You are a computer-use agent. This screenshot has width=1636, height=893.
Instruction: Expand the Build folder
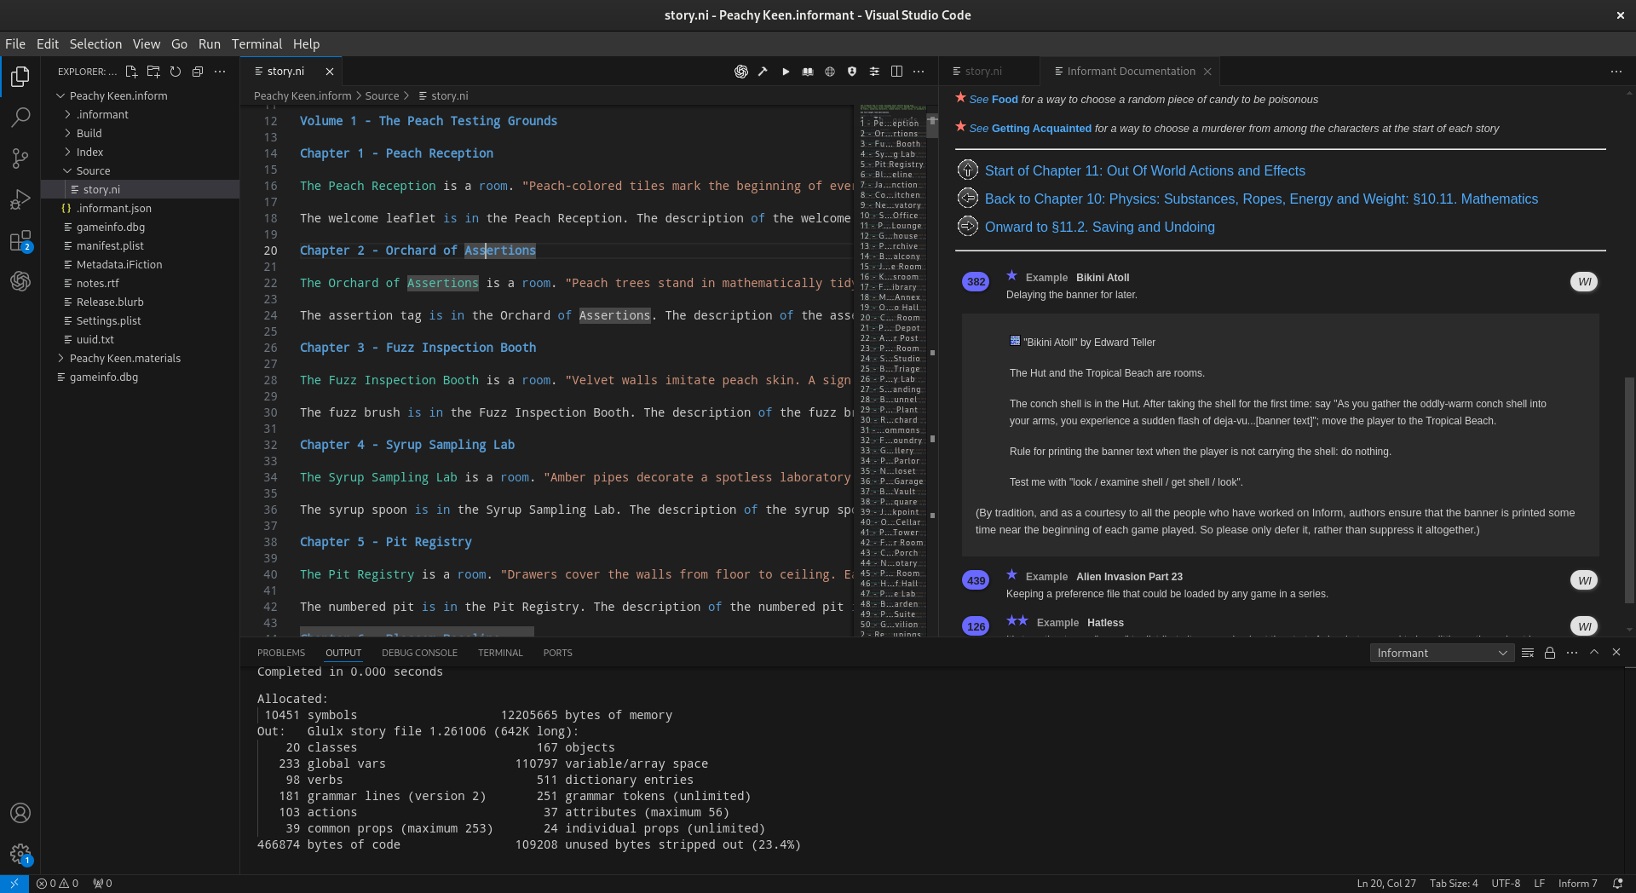pyautogui.click(x=140, y=133)
